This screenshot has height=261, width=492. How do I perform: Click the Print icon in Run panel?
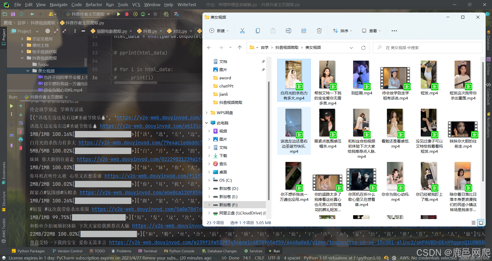pos(21,139)
